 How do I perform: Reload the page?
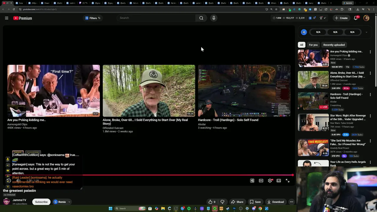[14, 9]
